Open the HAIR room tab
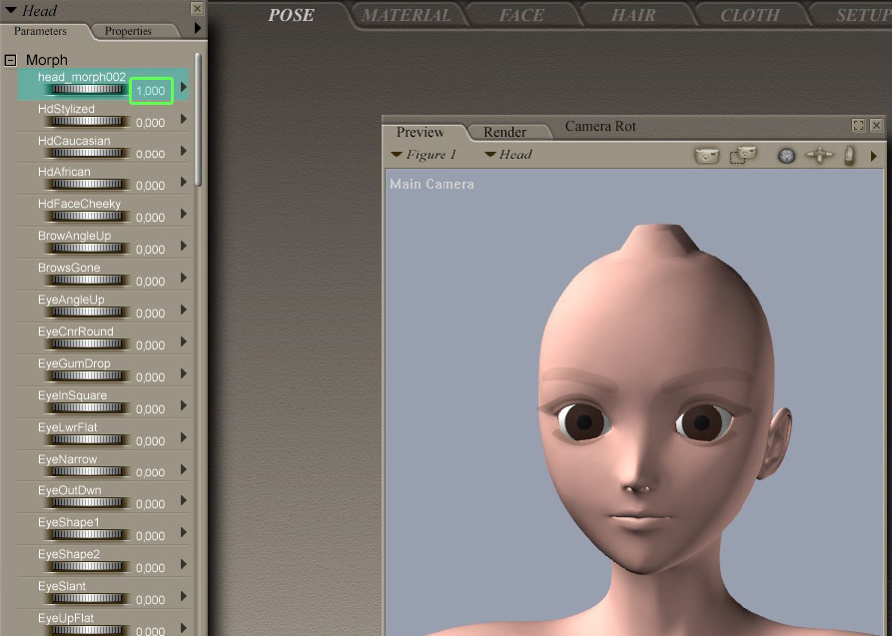Viewport: 892px width, 636px height. [633, 15]
